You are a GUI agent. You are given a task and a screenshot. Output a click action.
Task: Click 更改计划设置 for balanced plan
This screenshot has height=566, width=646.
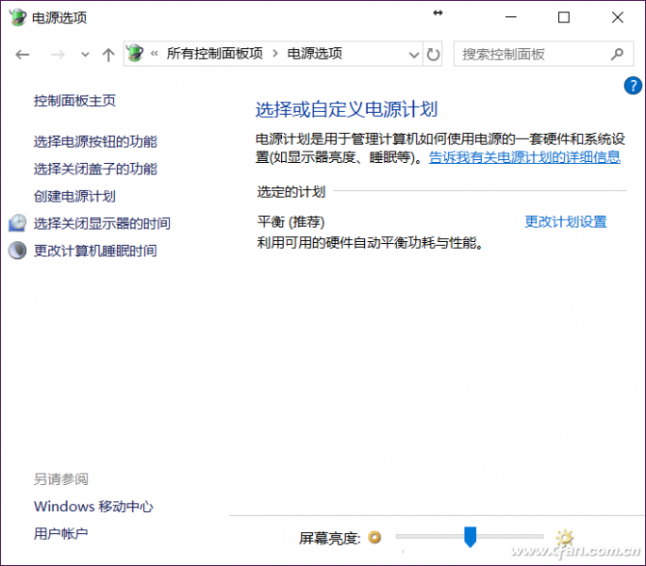(x=566, y=221)
